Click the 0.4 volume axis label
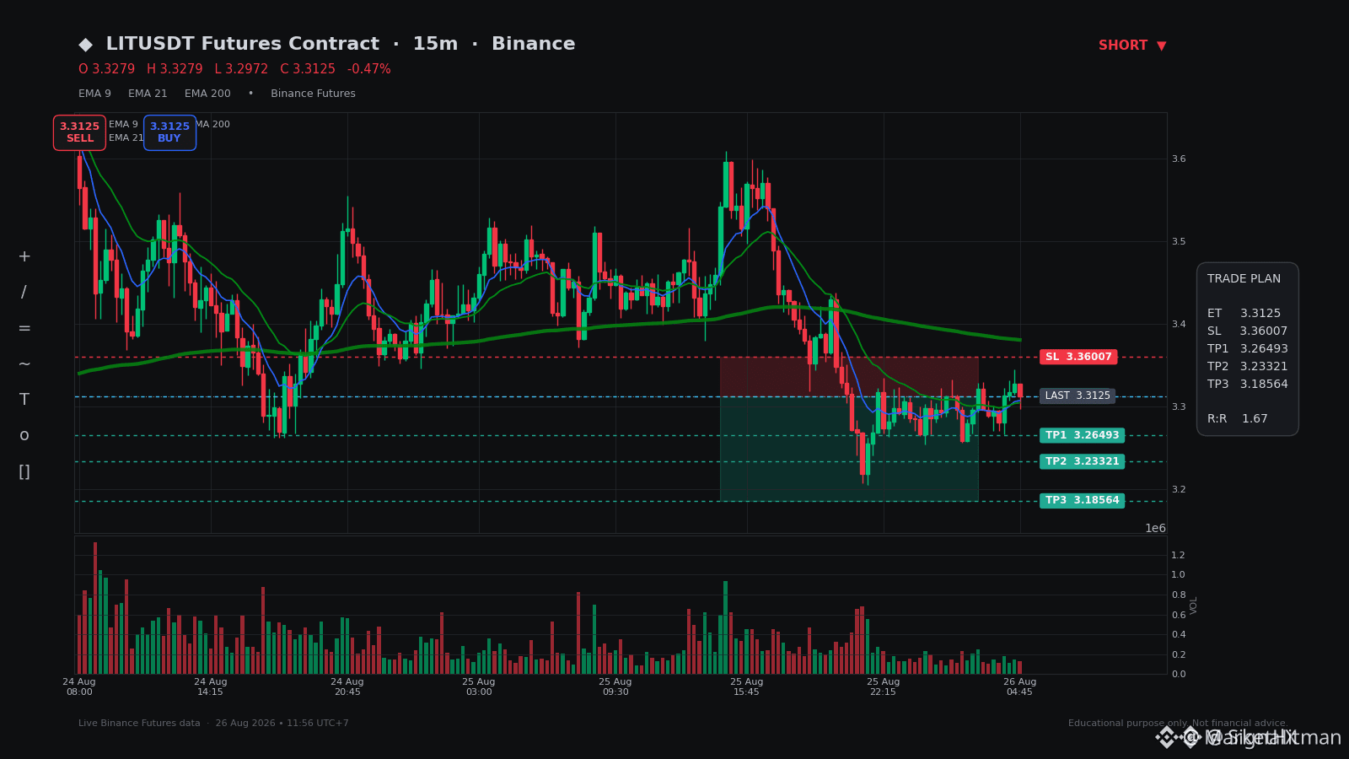 tap(1178, 635)
